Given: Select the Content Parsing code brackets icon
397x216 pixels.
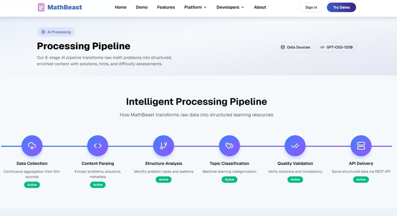Looking at the screenshot, I should (x=98, y=146).
